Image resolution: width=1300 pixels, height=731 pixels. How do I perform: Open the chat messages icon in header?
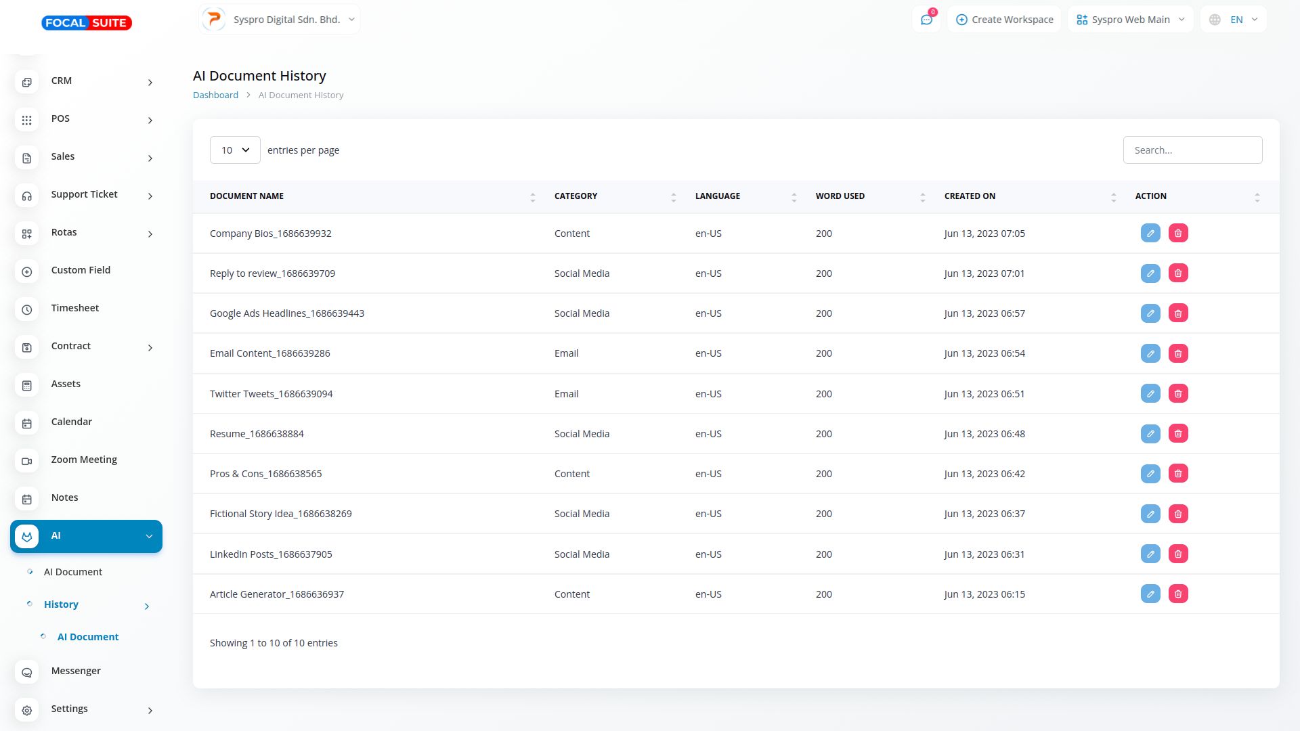click(x=926, y=20)
